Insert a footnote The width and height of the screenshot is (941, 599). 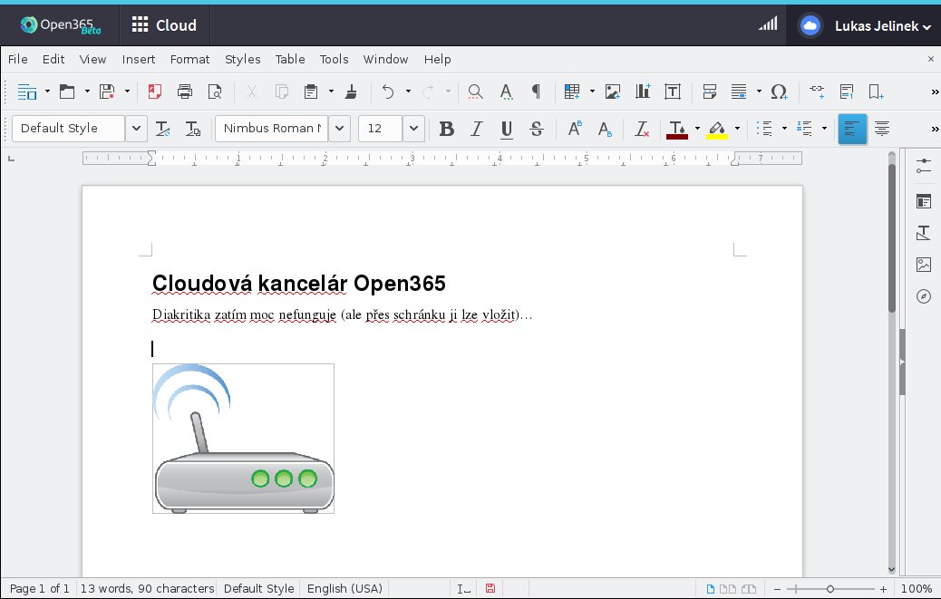pyautogui.click(x=847, y=92)
